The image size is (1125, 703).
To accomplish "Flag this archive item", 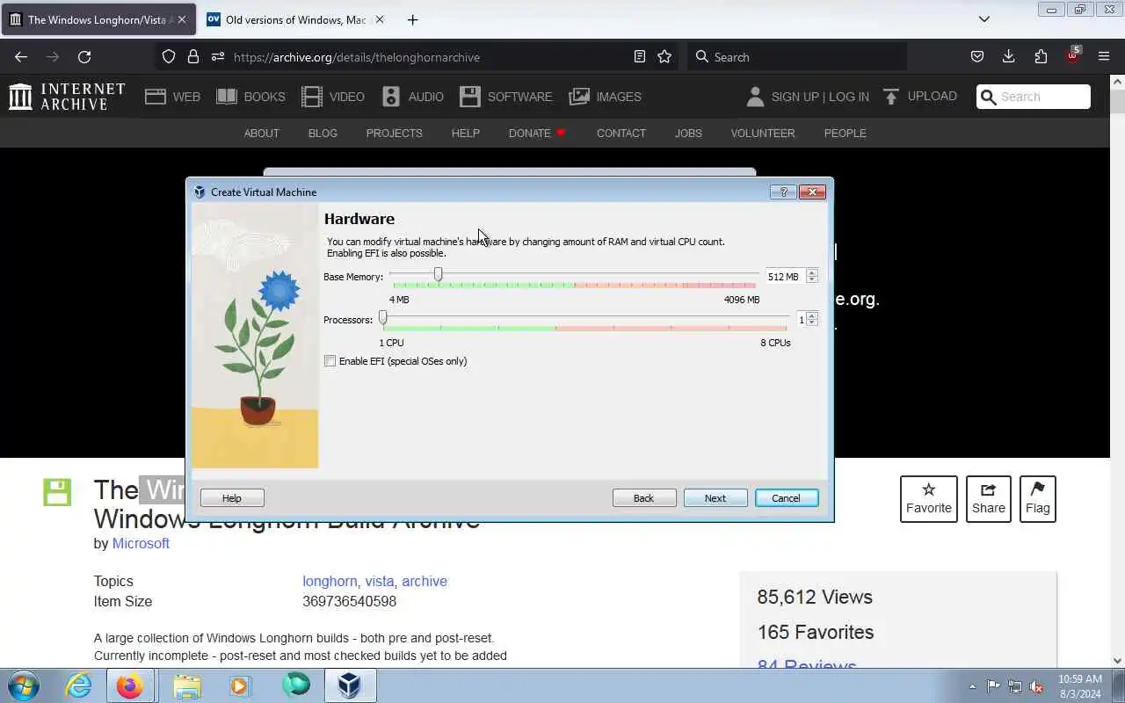I will coord(1038,499).
